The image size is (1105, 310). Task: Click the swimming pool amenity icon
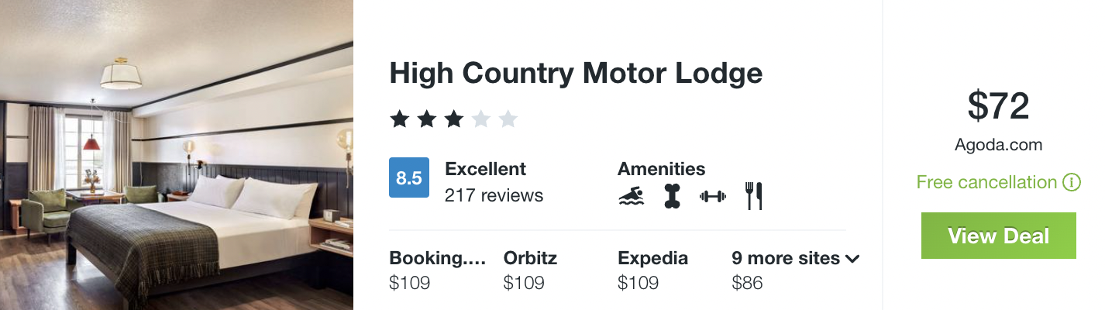point(631,197)
